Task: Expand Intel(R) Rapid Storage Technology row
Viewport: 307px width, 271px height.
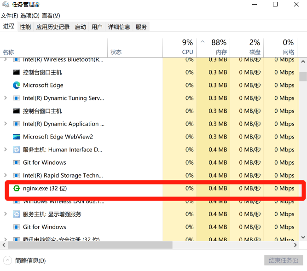Action: click(6, 175)
